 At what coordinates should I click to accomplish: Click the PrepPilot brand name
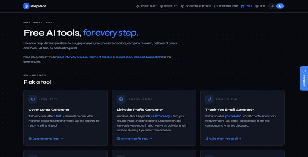point(38,6)
